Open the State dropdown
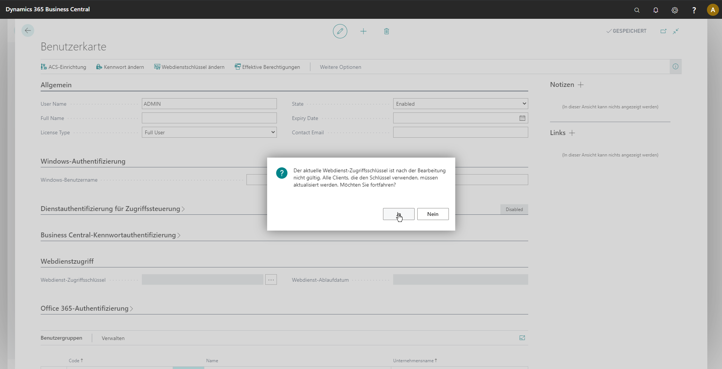This screenshot has height=369, width=722. (460, 104)
